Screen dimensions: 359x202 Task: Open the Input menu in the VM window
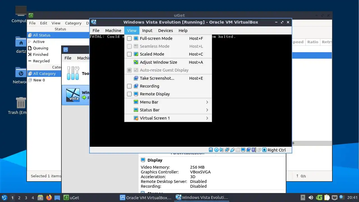[x=147, y=31]
